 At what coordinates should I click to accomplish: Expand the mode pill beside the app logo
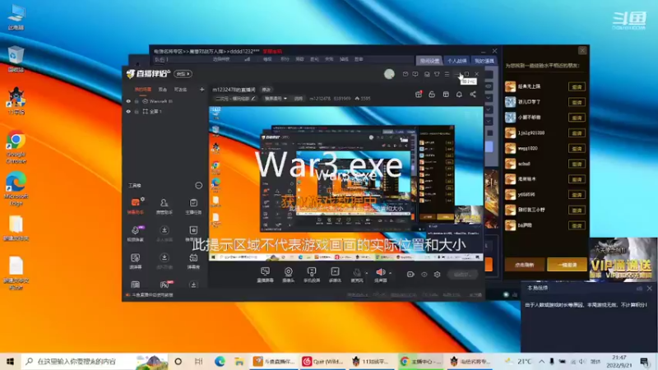183,74
